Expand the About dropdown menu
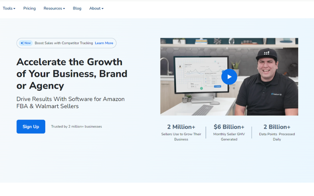314x196 pixels. coord(96,8)
